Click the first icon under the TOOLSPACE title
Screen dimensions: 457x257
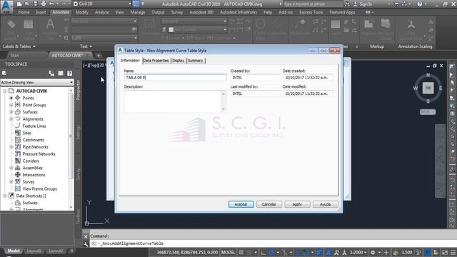point(4,73)
